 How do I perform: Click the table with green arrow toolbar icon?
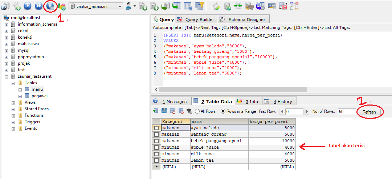(x=177, y=6)
